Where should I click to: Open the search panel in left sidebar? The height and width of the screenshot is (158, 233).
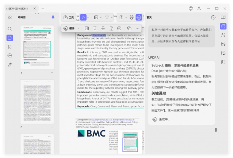pos(9,29)
